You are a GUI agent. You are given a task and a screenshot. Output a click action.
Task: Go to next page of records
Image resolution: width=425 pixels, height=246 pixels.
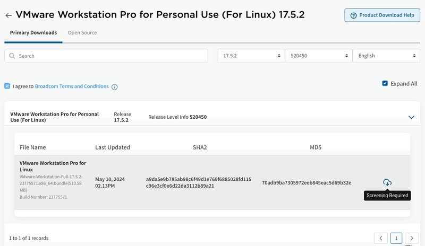[412, 238]
